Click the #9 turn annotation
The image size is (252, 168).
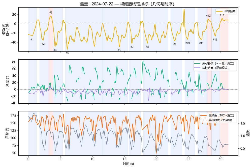click(175, 44)
